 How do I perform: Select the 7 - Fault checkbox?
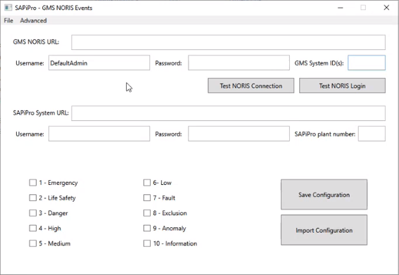pyautogui.click(x=147, y=198)
